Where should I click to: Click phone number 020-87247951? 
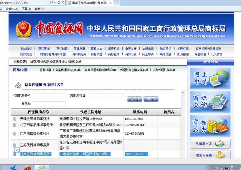(134, 134)
